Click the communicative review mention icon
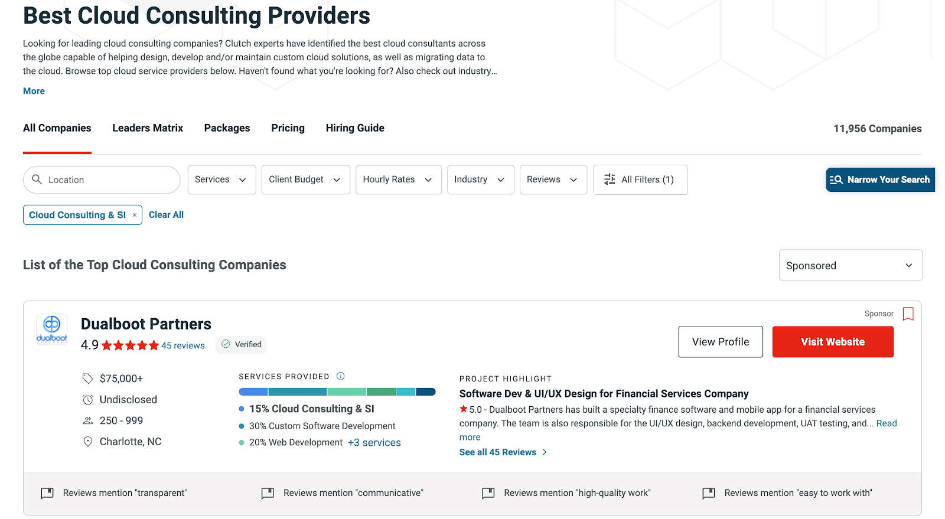This screenshot has height=519, width=945. pyautogui.click(x=268, y=493)
